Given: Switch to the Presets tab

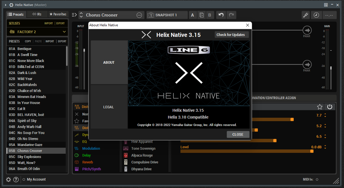Looking at the screenshot, I should (x=16, y=14).
